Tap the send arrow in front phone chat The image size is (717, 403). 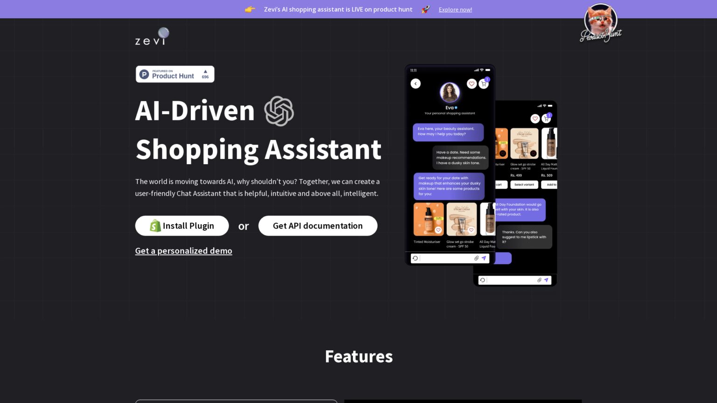point(484,258)
